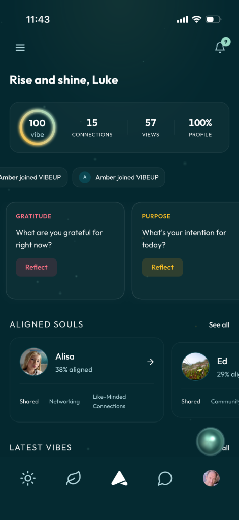239x520 pixels.
Task: Select the center triangle logo in bottom nav
Action: tap(119, 478)
